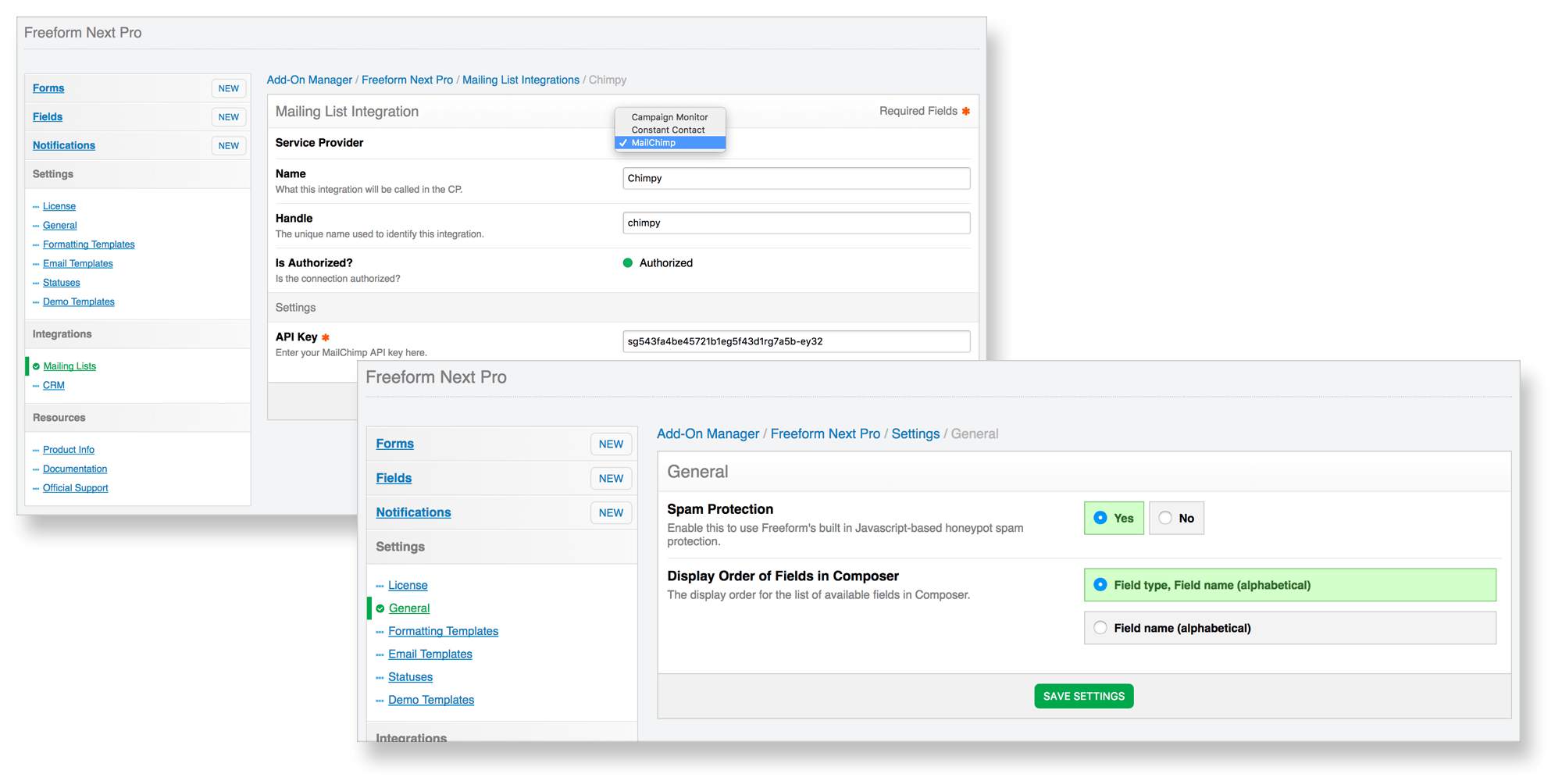Click NEW button next to Fields in back window
Image resolution: width=1562 pixels, height=781 pixels.
(229, 117)
